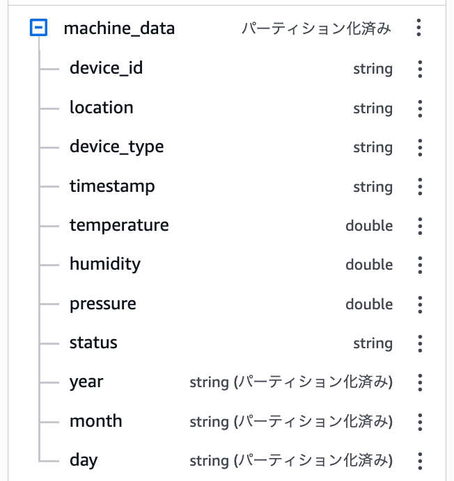Collapse the machine_data table tree
This screenshot has width=454, height=481.
coord(39,28)
